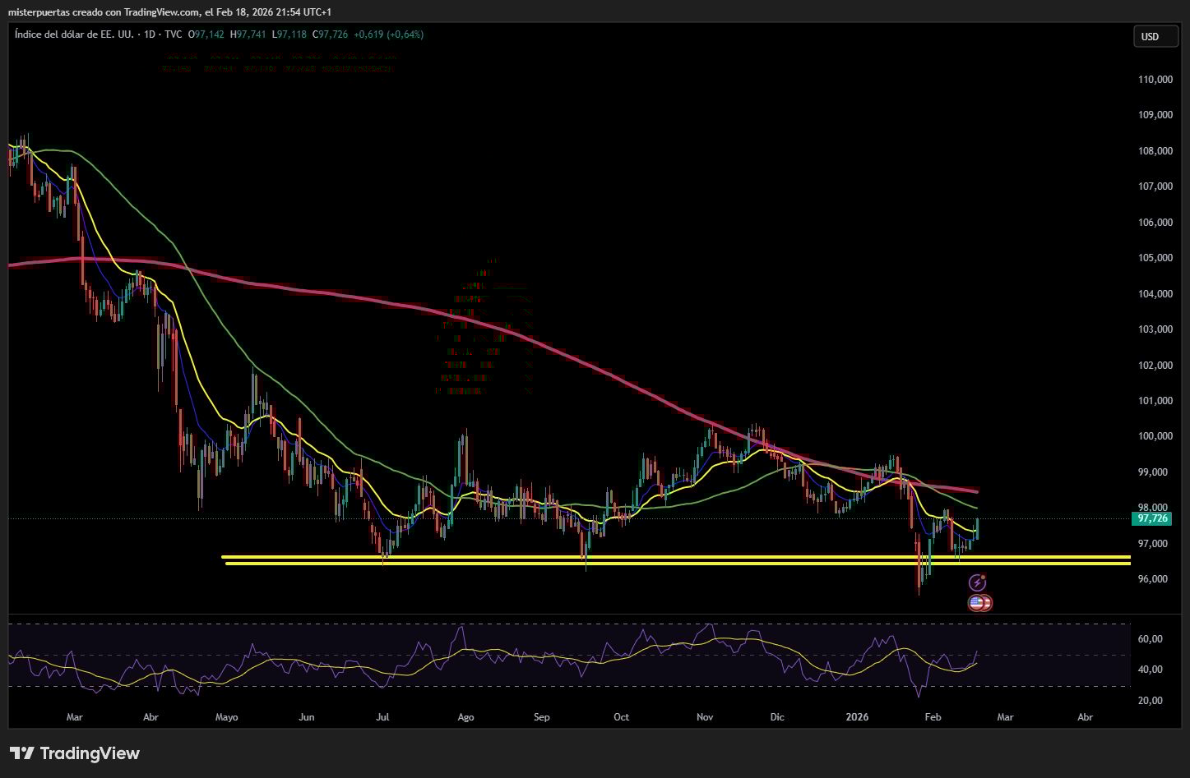Click the TradingView logo
Image resolution: width=1190 pixels, height=778 pixels.
(75, 753)
